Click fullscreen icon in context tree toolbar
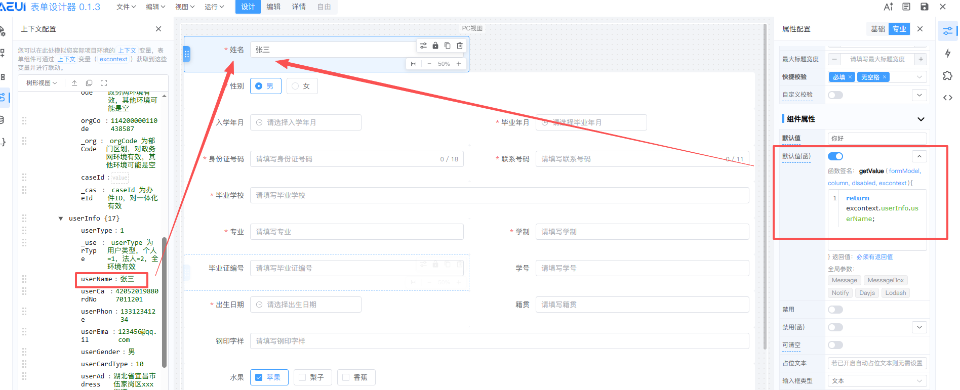Viewport: 960px width, 390px height. [x=104, y=83]
